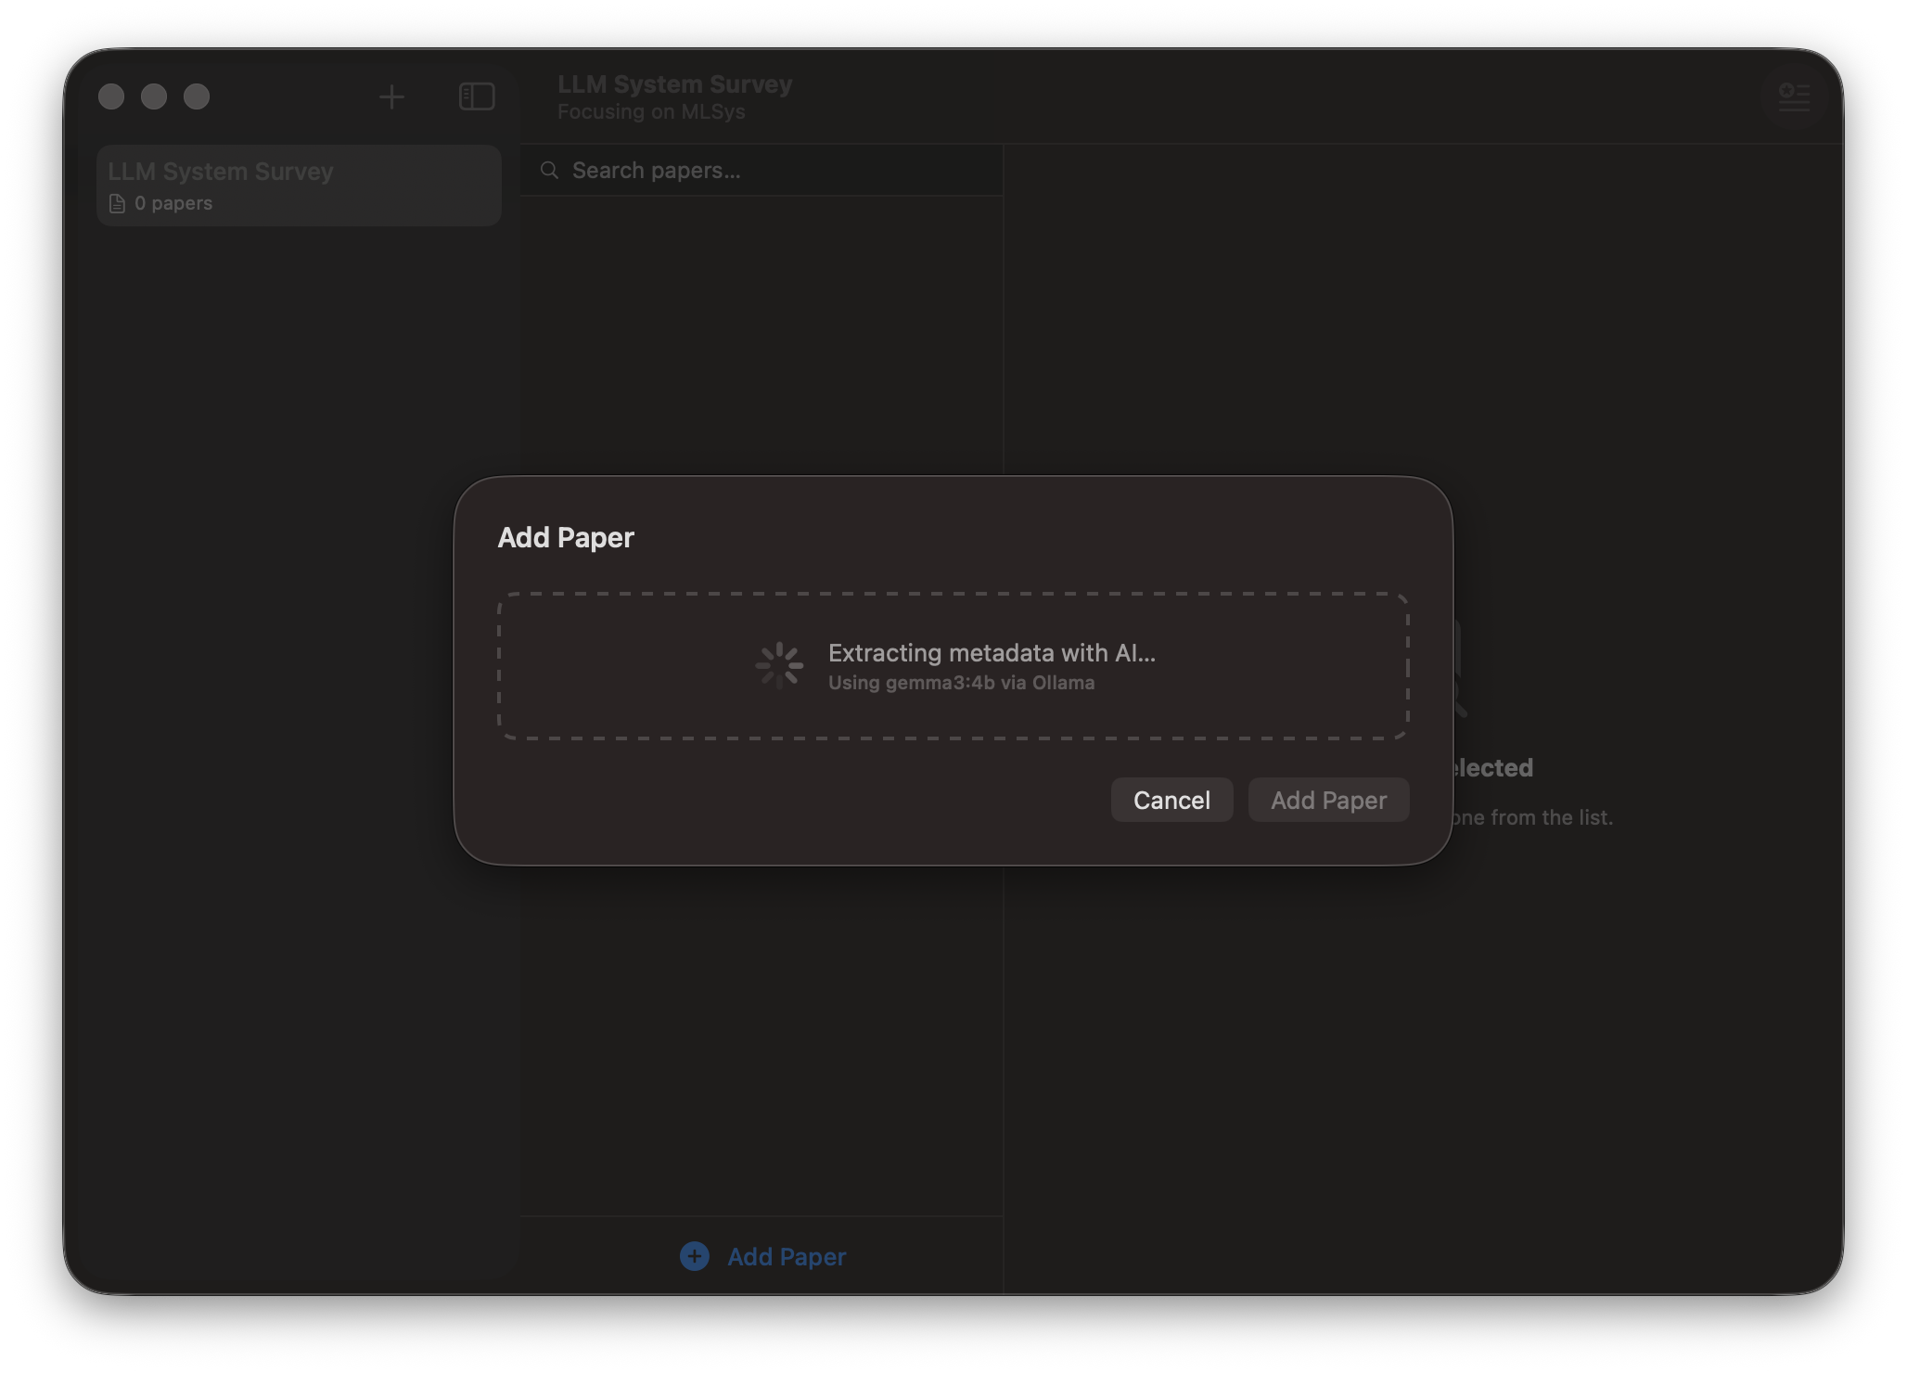
Task: Confirm with the dialog's Add Paper button
Action: pyautogui.click(x=1327, y=799)
